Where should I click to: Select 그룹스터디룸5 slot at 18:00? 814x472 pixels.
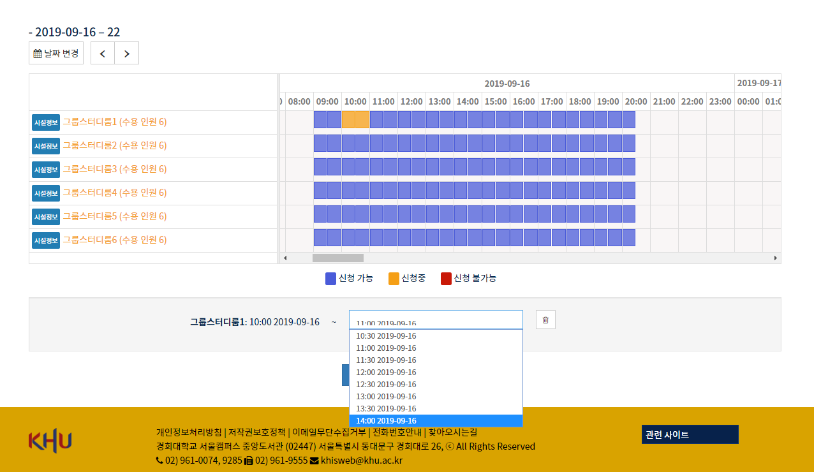[x=573, y=214]
